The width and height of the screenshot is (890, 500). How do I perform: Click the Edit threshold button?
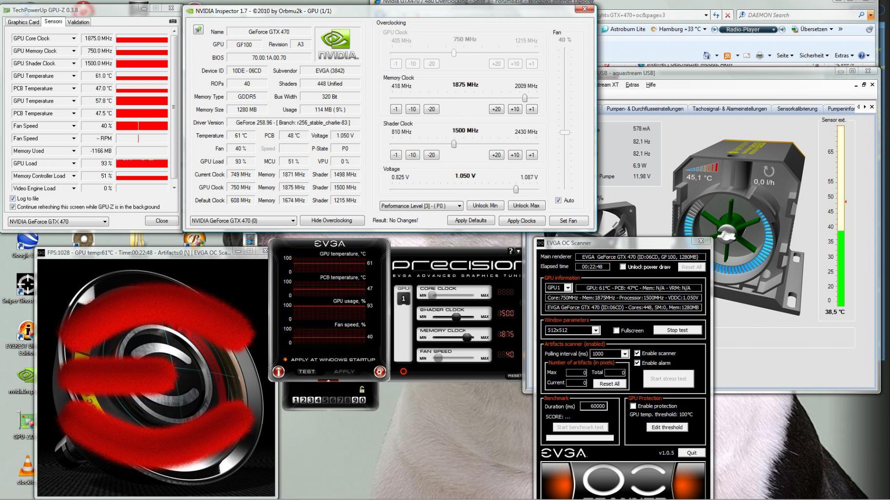tap(667, 427)
